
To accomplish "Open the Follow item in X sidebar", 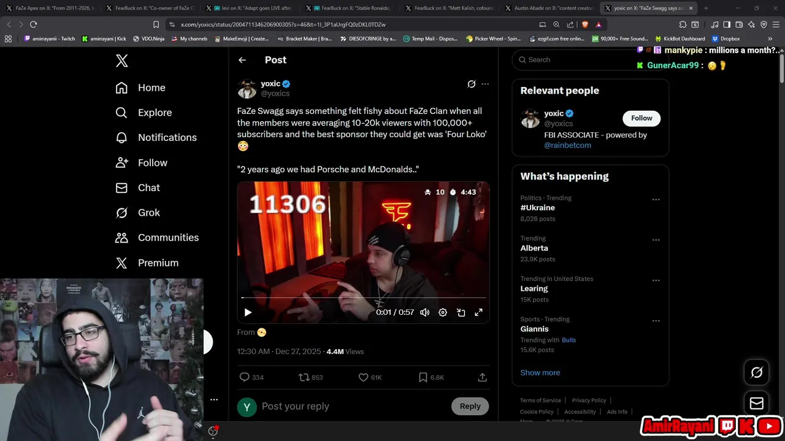I will [141, 163].
